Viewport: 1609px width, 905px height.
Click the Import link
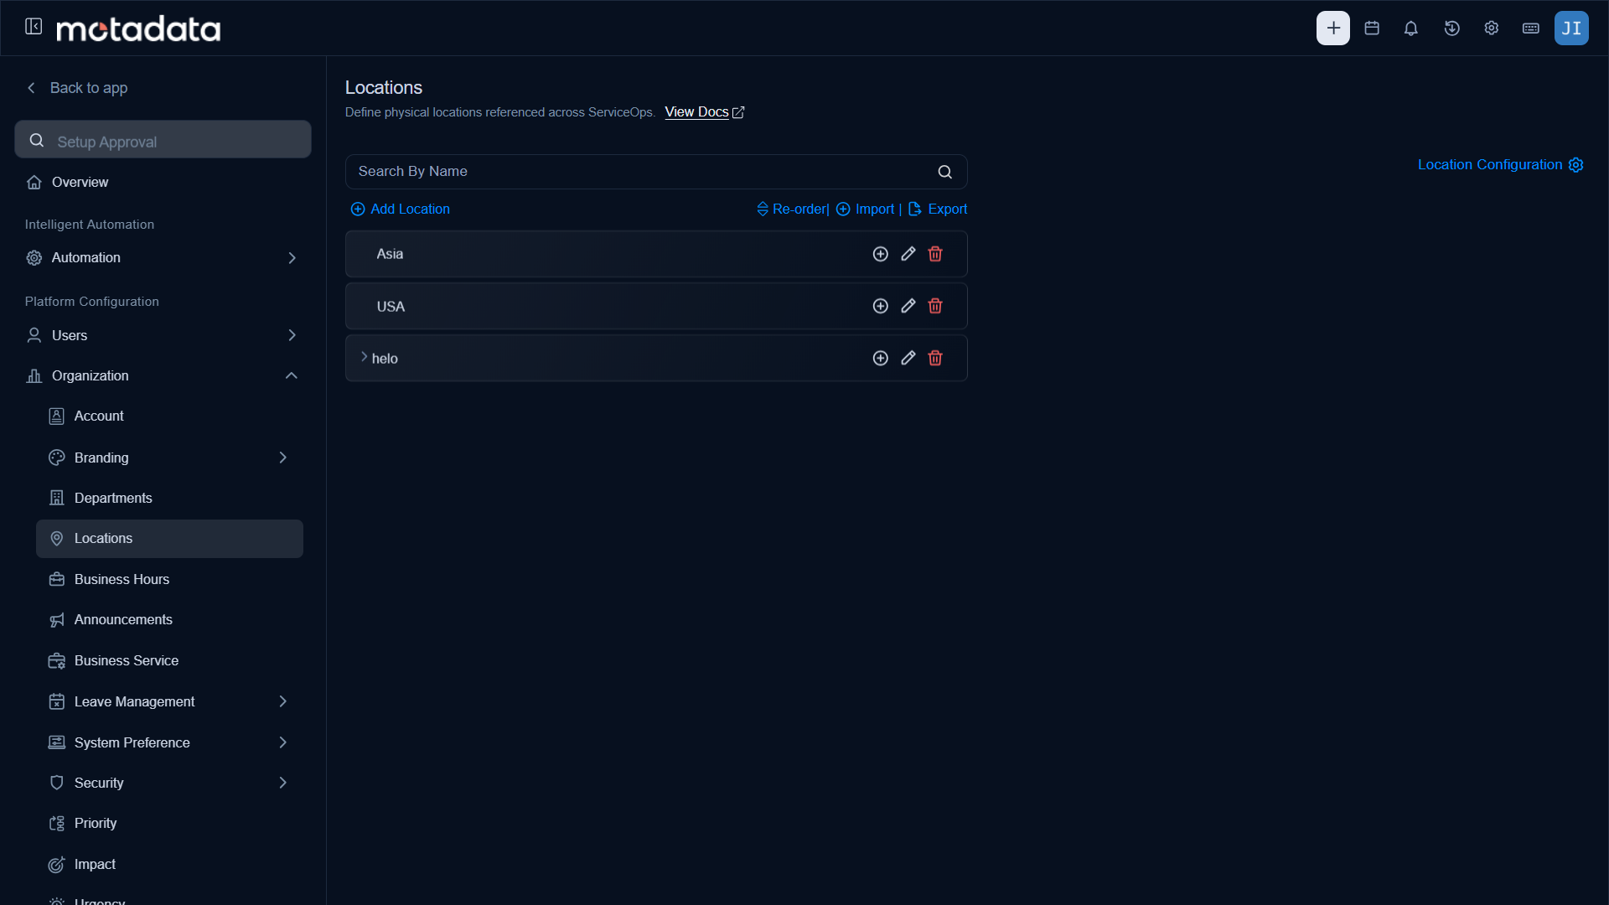865,209
